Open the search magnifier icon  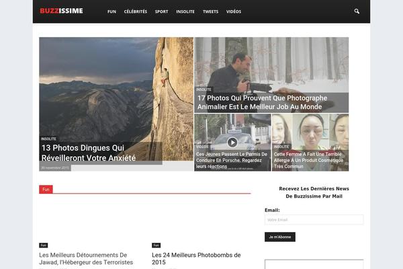coord(357,11)
